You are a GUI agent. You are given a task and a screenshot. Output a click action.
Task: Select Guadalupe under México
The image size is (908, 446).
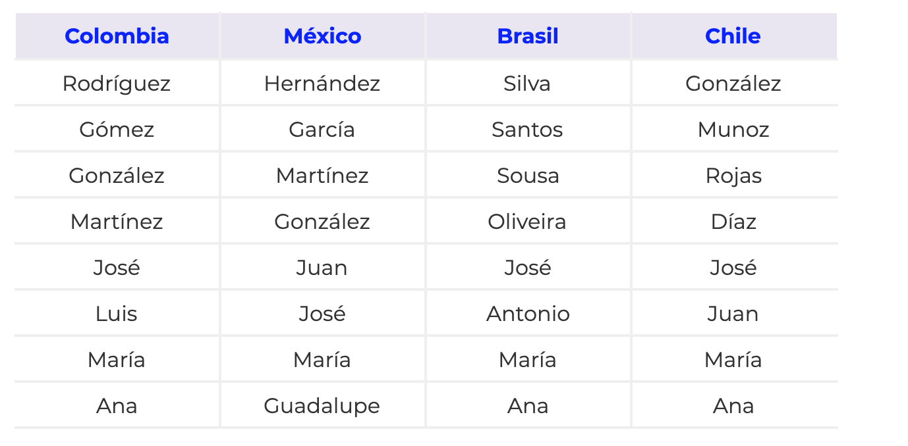[x=322, y=406]
